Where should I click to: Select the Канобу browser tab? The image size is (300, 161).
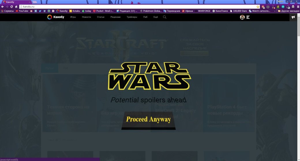(x=16, y=2)
